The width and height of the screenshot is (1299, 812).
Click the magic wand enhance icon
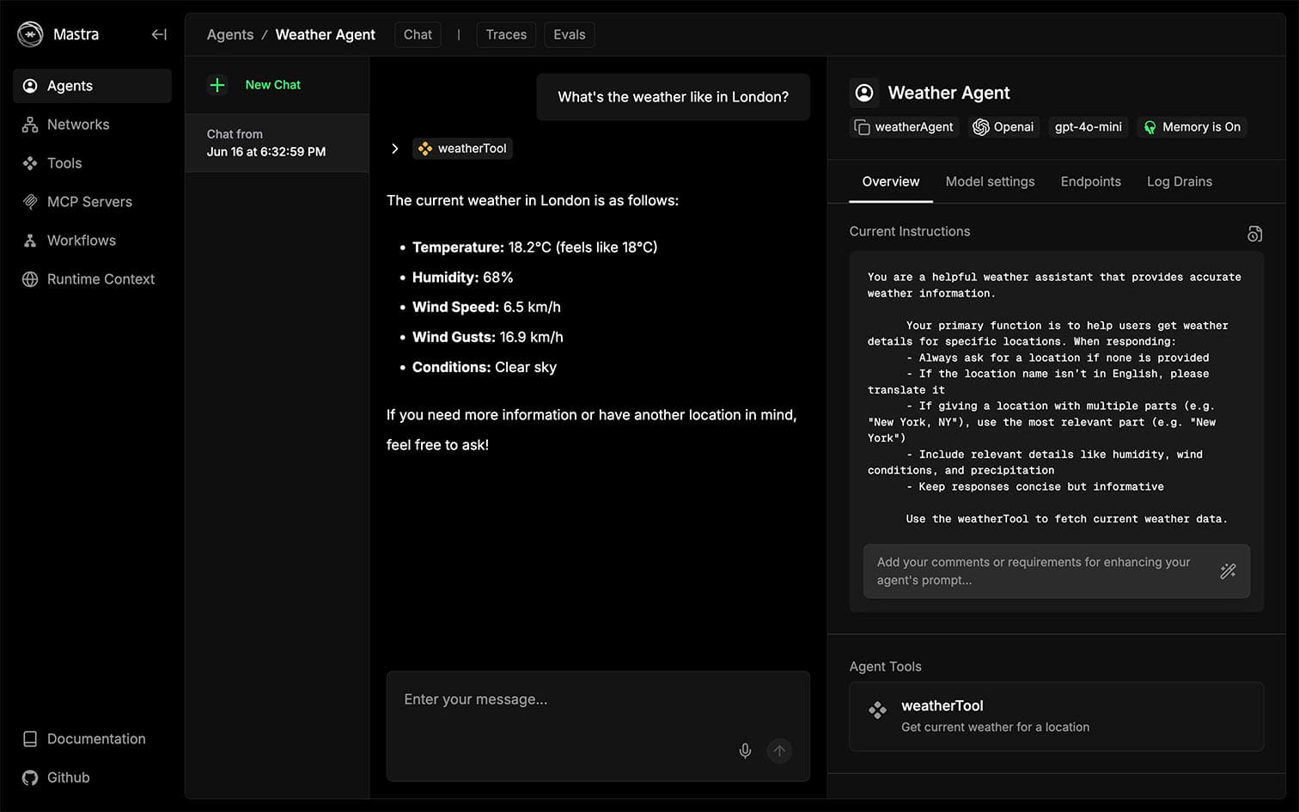pyautogui.click(x=1228, y=571)
